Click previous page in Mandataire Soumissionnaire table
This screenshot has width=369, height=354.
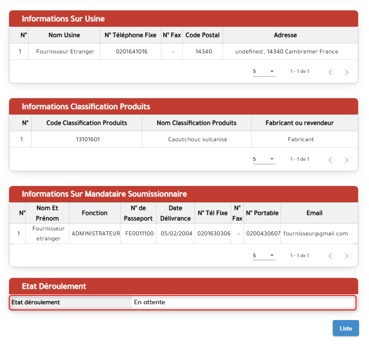(330, 256)
